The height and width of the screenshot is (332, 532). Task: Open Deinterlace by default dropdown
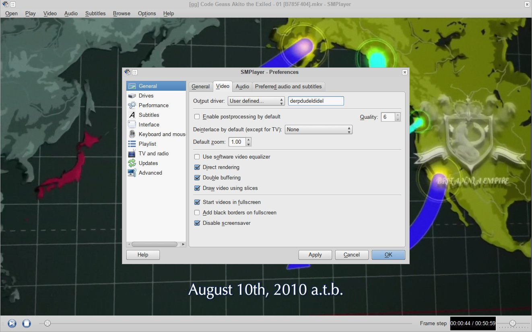(x=319, y=130)
